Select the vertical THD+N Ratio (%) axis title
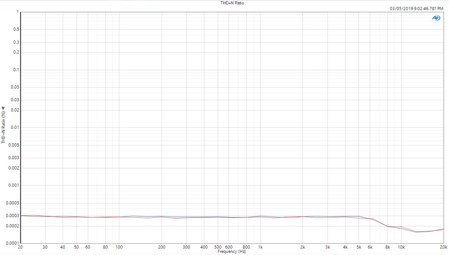 (3, 127)
